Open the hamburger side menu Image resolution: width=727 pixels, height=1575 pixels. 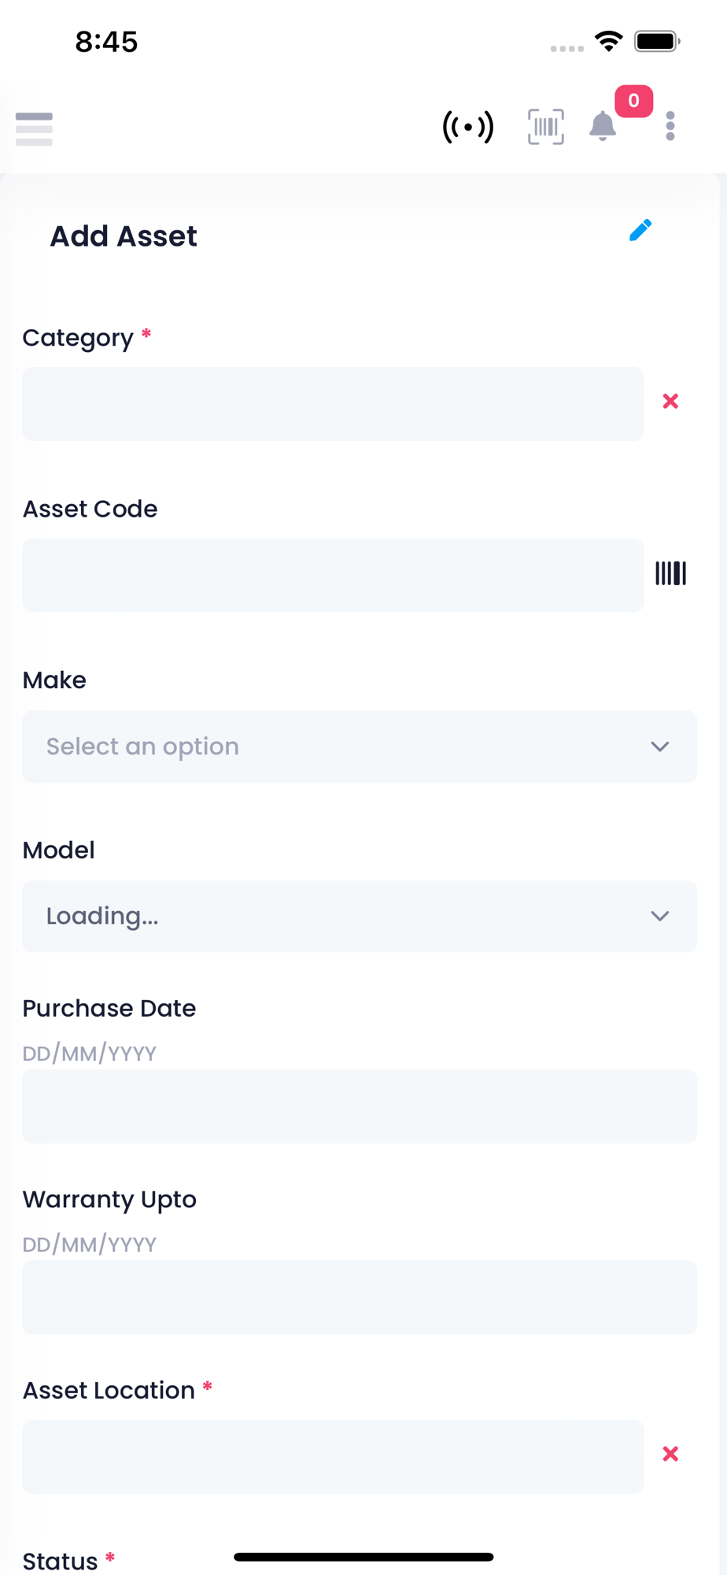tap(34, 128)
